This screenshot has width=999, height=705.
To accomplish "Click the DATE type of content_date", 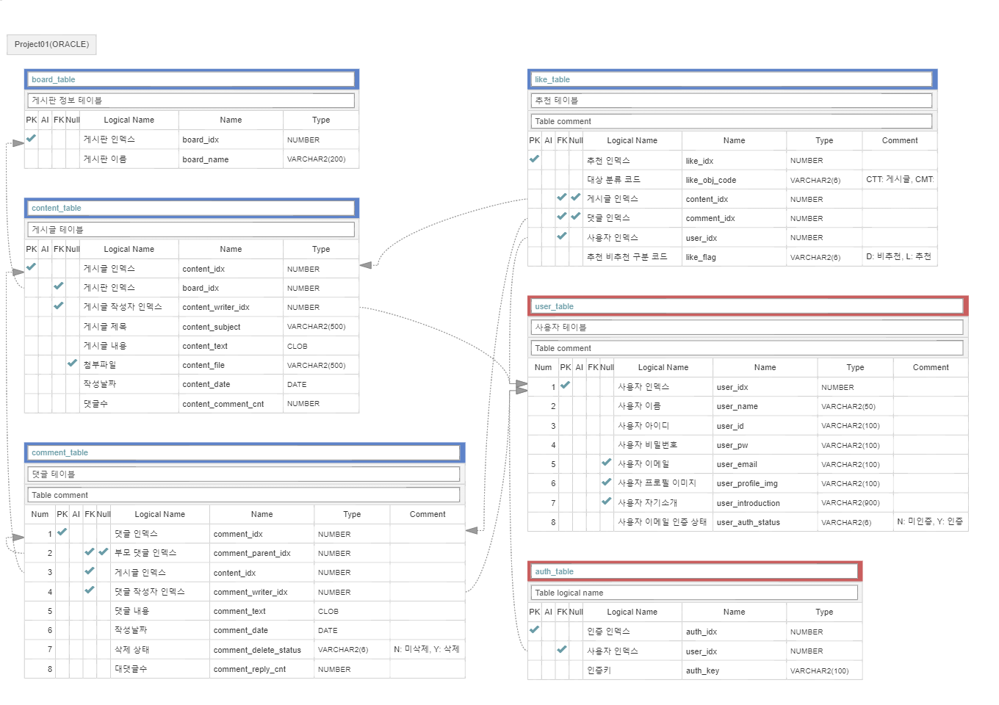I will click(321, 384).
